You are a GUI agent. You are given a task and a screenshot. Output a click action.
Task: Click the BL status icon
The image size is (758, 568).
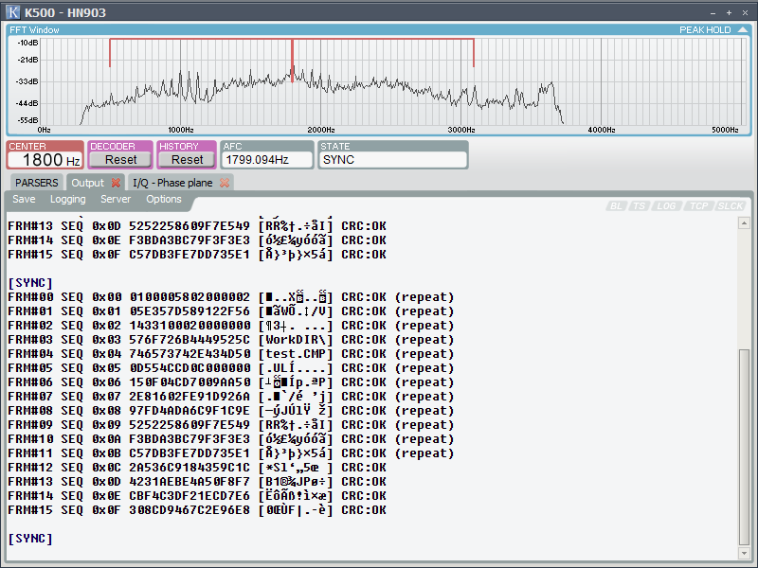(616, 205)
